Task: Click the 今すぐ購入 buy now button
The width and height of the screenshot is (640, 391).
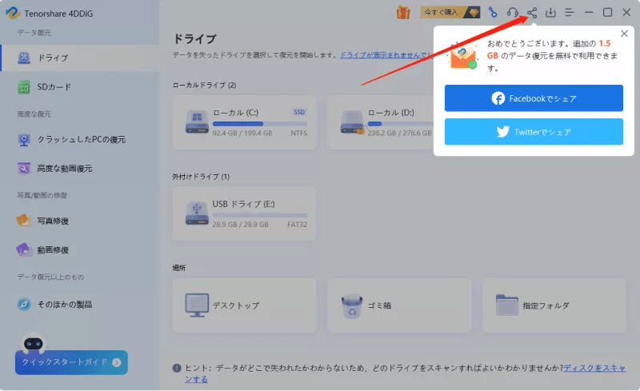Action: [x=450, y=12]
